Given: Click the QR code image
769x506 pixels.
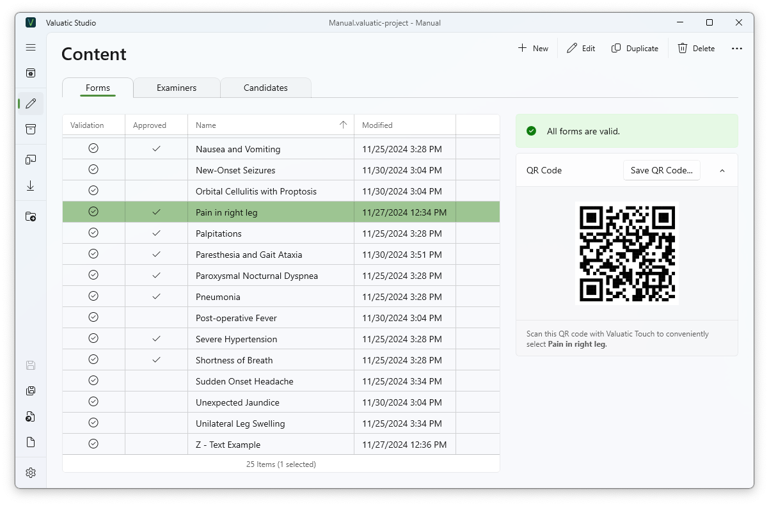Looking at the screenshot, I should pyautogui.click(x=627, y=253).
